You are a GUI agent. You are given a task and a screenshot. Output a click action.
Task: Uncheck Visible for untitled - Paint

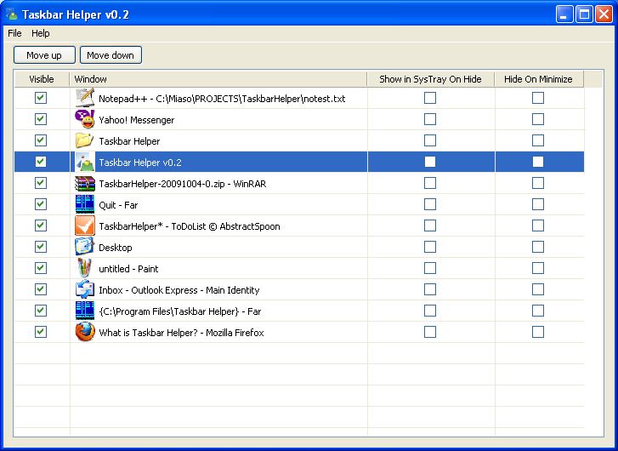41,268
